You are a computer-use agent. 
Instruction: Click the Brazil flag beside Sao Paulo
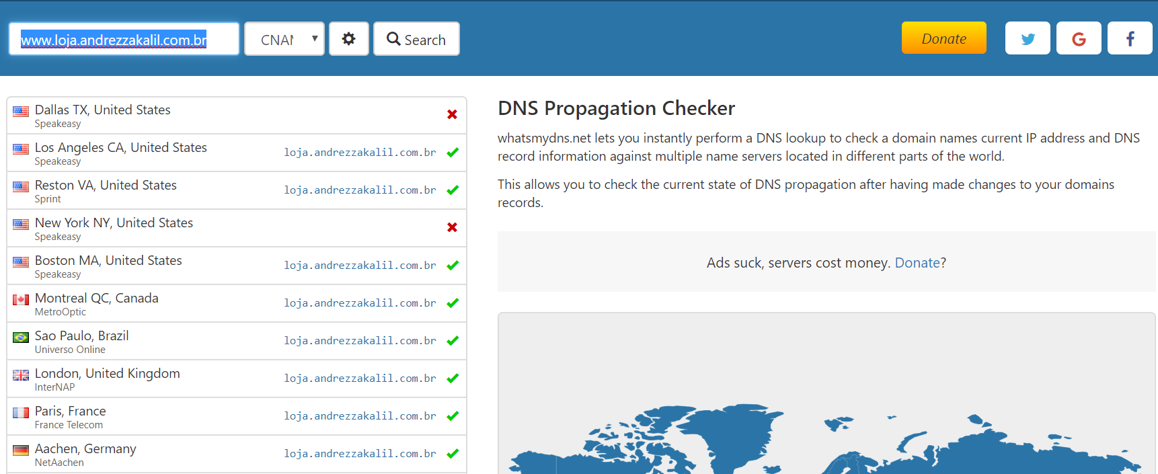pyautogui.click(x=21, y=337)
